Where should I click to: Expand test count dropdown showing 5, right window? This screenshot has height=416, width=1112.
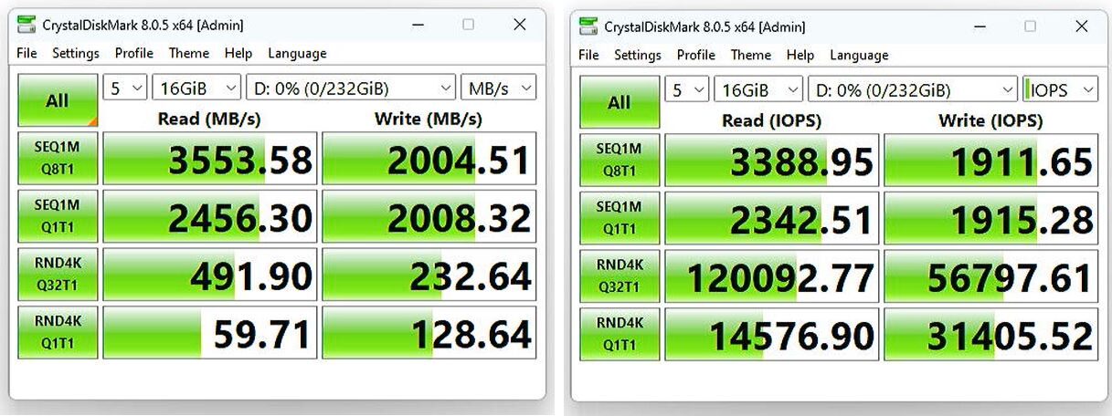[687, 90]
